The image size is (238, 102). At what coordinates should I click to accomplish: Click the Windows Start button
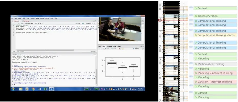[x=13, y=89]
